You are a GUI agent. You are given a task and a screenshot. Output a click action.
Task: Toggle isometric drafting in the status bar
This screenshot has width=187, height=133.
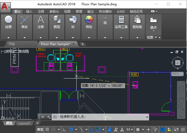click(x=81, y=130)
